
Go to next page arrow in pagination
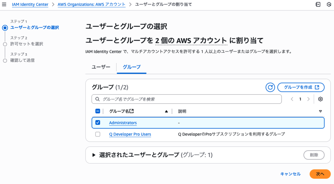pos(308,99)
